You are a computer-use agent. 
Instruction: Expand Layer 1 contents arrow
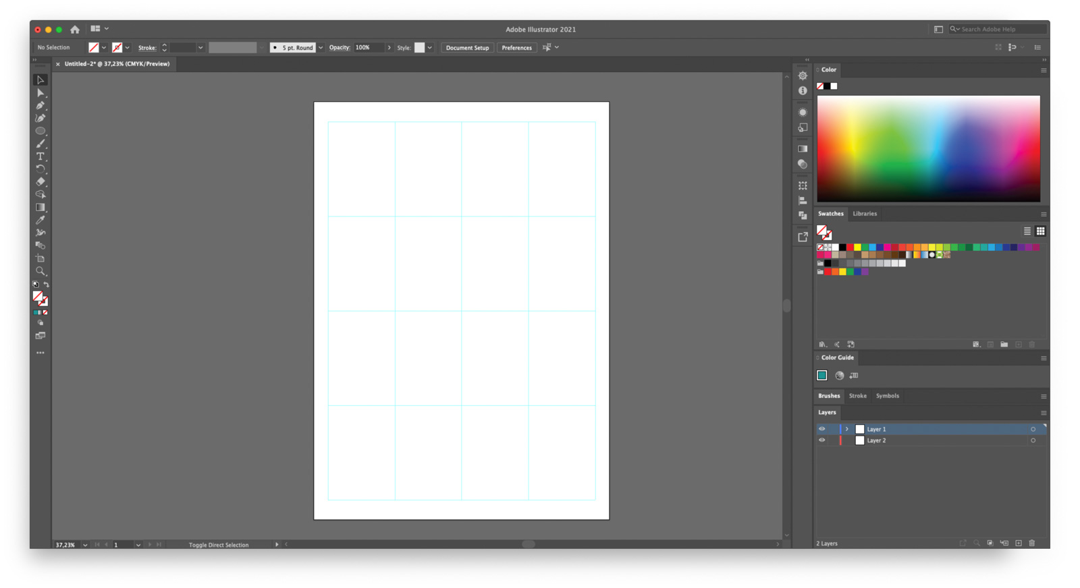846,429
